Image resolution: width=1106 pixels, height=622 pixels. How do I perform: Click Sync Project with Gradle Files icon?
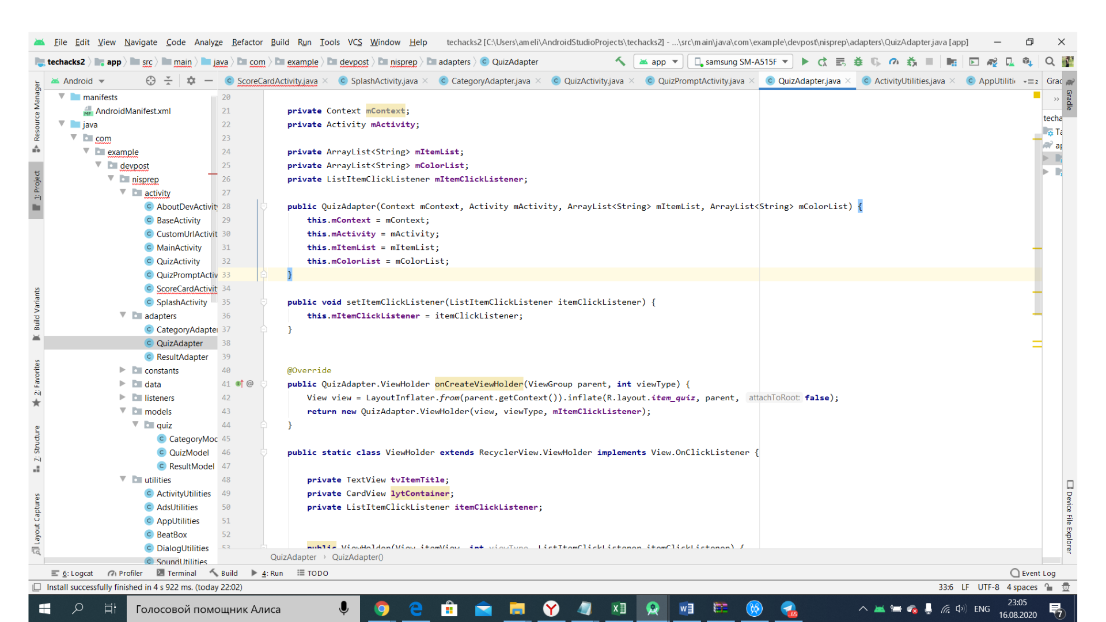pyautogui.click(x=991, y=62)
